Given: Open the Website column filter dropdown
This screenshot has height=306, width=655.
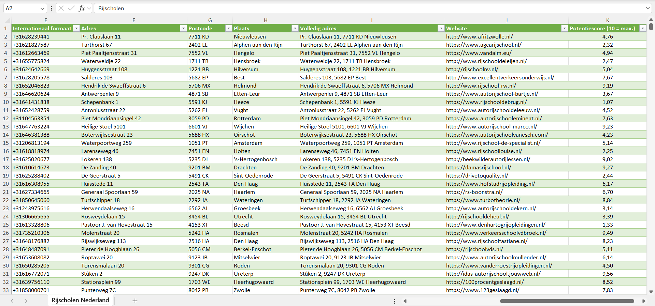Looking at the screenshot, I should (565, 28).
